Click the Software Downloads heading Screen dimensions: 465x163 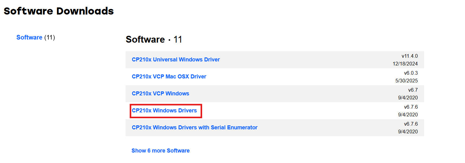coord(59,11)
